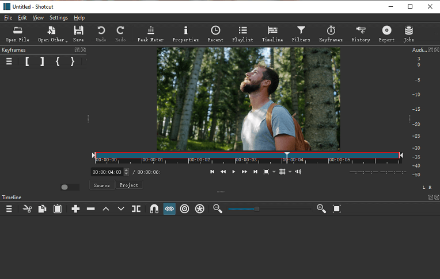Click the timeline zoom slider
Screen dimensions: 440x279
[270, 209]
